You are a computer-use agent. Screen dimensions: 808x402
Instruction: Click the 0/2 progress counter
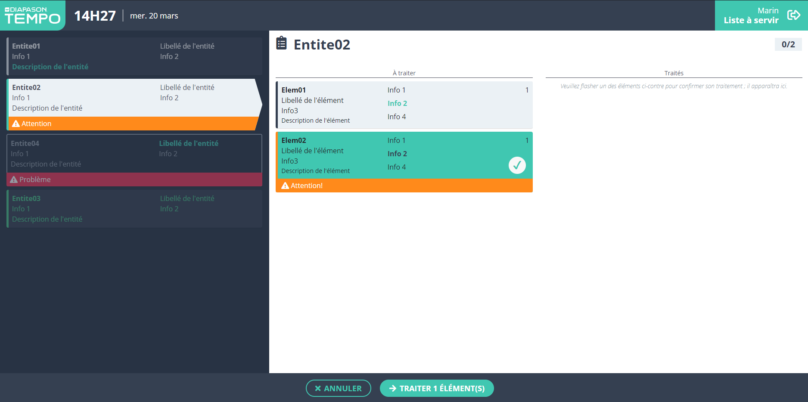click(788, 44)
